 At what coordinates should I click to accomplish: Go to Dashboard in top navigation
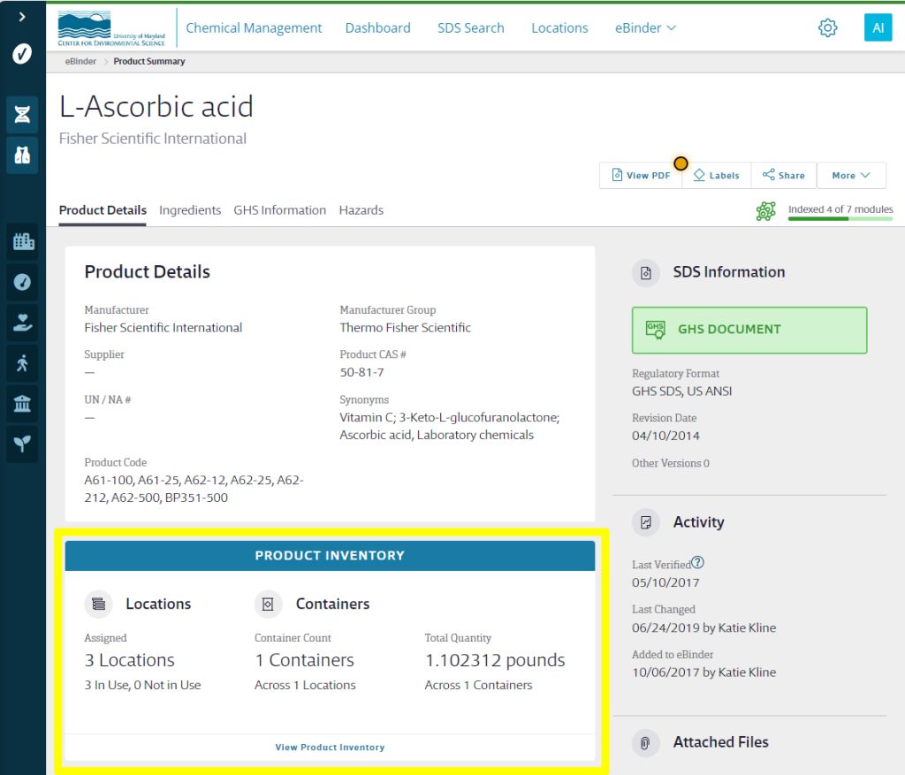tap(377, 27)
